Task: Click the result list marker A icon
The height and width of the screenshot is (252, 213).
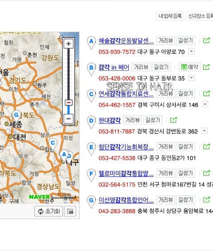Action: (x=91, y=43)
